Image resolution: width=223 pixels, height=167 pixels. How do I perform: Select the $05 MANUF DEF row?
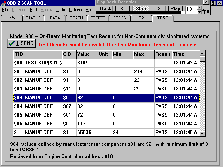tap(106, 115)
